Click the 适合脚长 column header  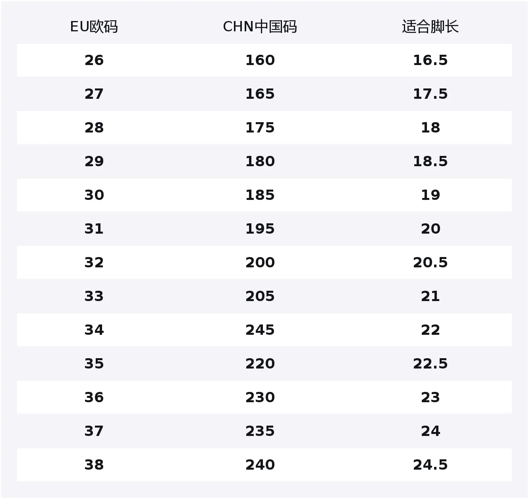430,27
